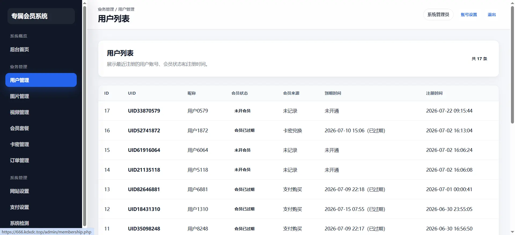Open 后台首页 in the sidebar
Viewport: 515px width, 235px height.
coord(41,49)
